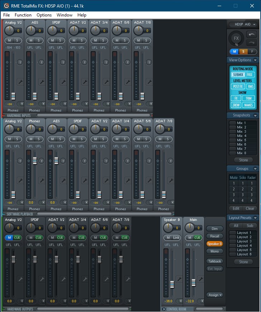Toggle global Solo master button
261x312 pixels.
click(x=243, y=52)
